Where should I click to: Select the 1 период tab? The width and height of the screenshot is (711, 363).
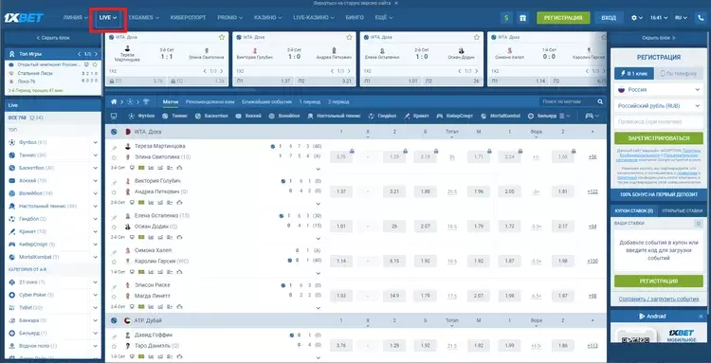[x=310, y=102]
